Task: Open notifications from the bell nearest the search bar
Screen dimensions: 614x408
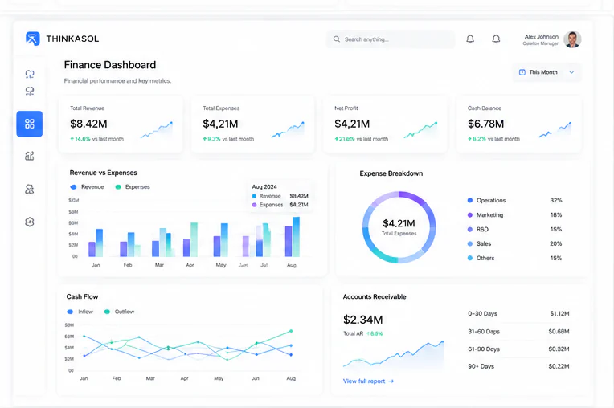Action: click(x=470, y=39)
